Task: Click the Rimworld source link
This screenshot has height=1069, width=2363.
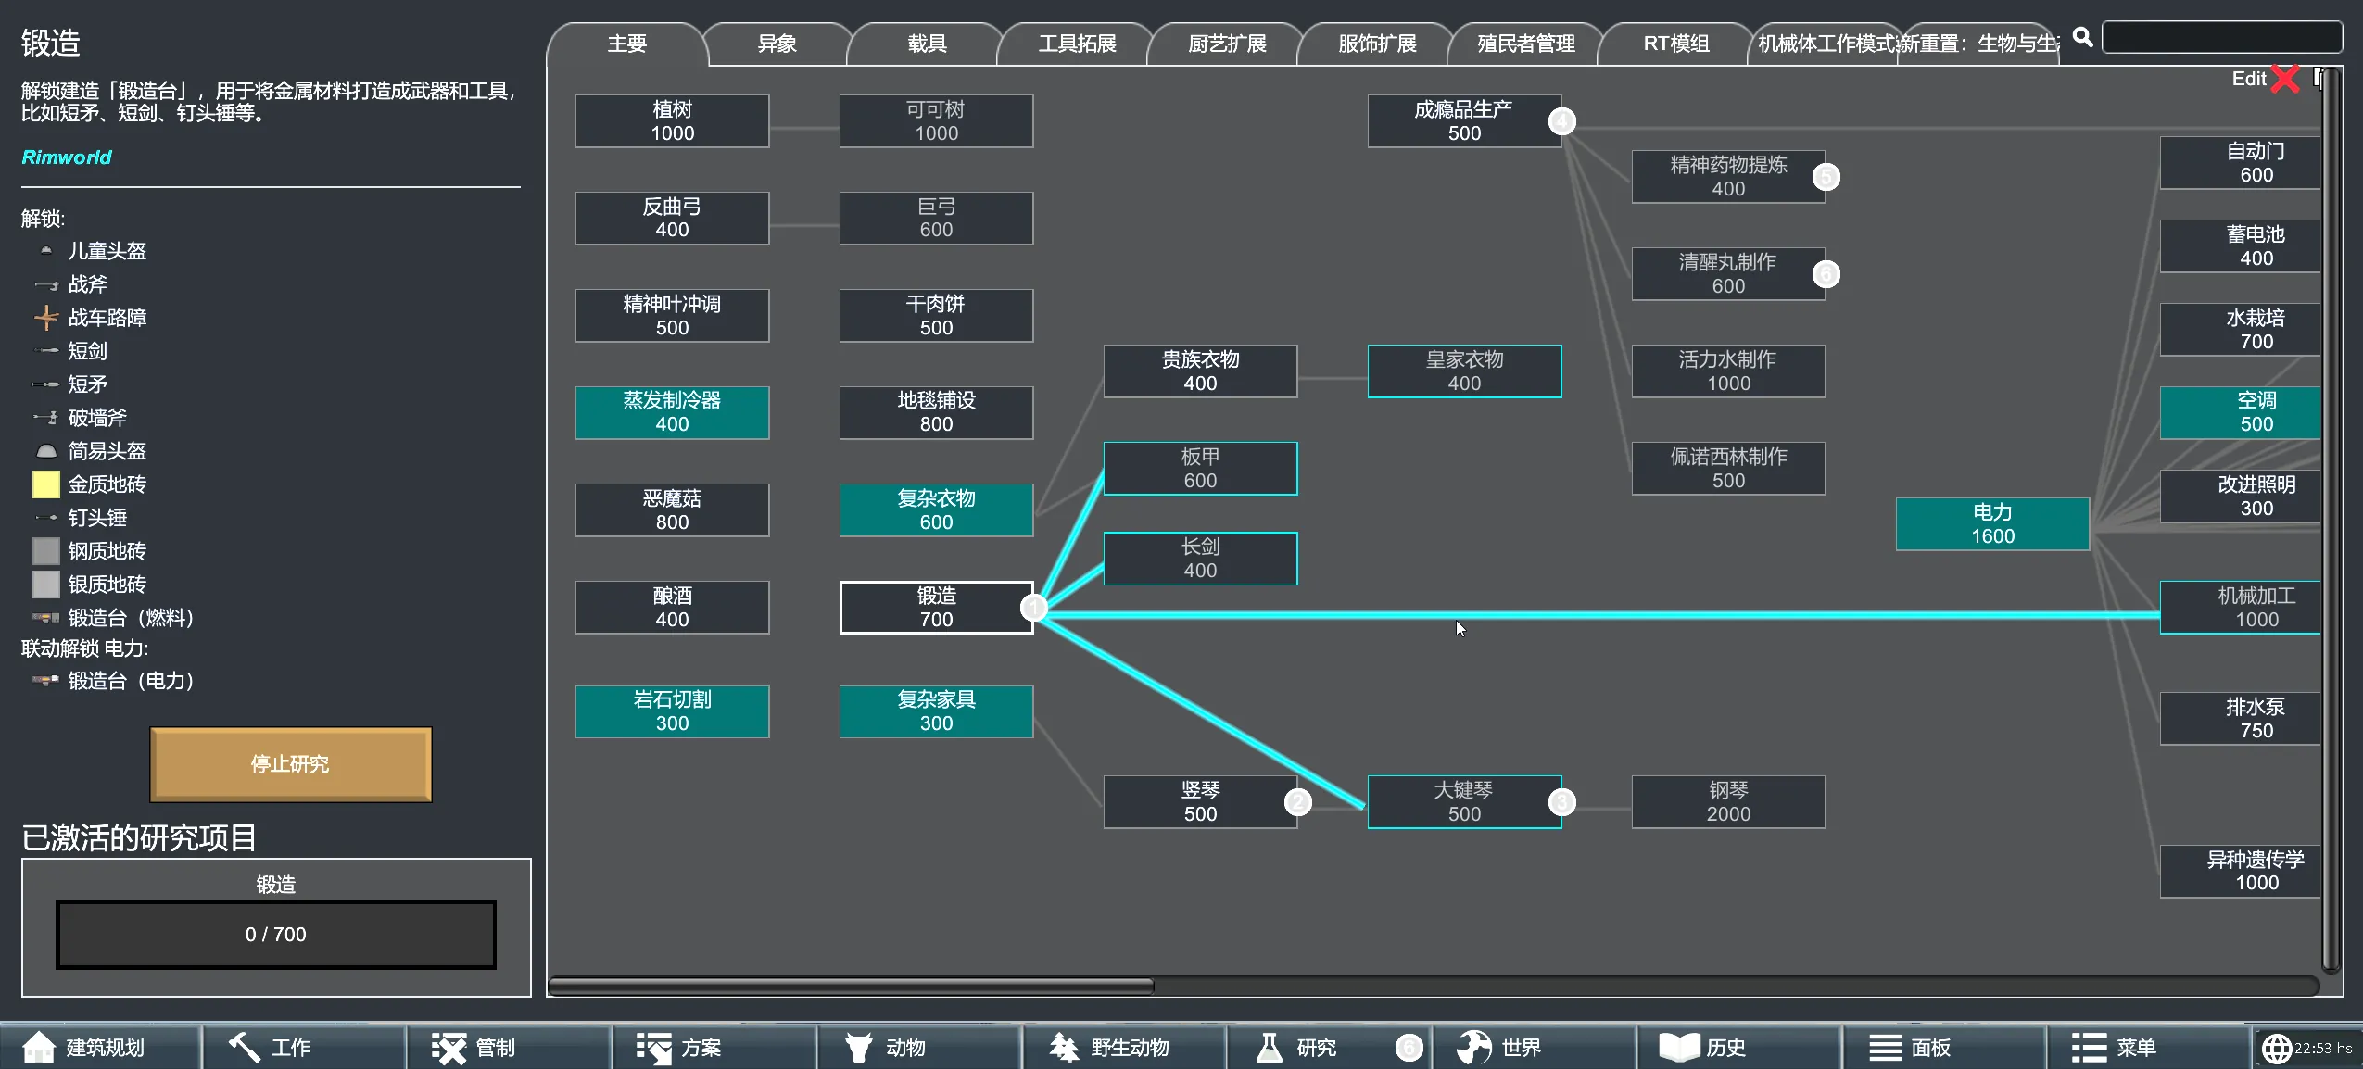Action: [x=67, y=157]
